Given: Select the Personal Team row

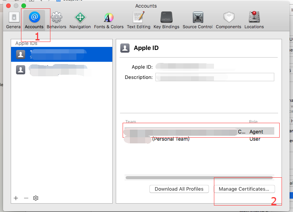Looking at the screenshot, I should (199, 139).
